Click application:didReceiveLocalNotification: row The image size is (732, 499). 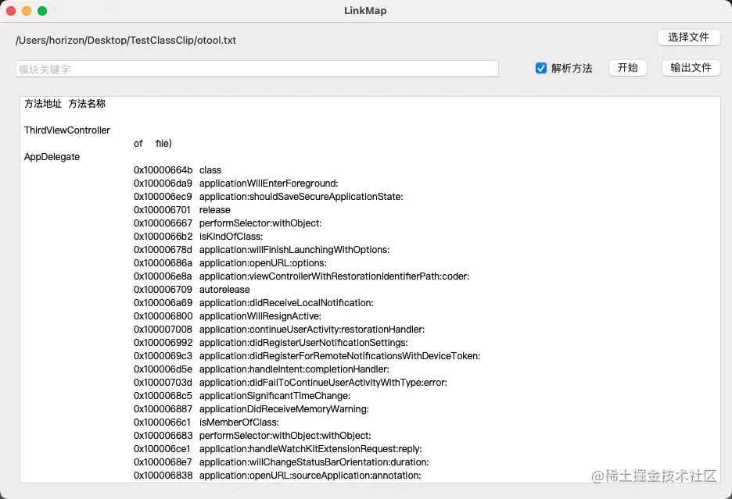pyautogui.click(x=253, y=303)
